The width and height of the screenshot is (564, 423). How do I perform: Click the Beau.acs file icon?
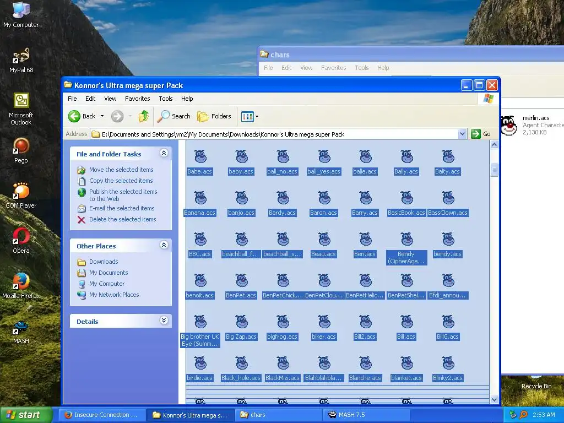pos(324,240)
